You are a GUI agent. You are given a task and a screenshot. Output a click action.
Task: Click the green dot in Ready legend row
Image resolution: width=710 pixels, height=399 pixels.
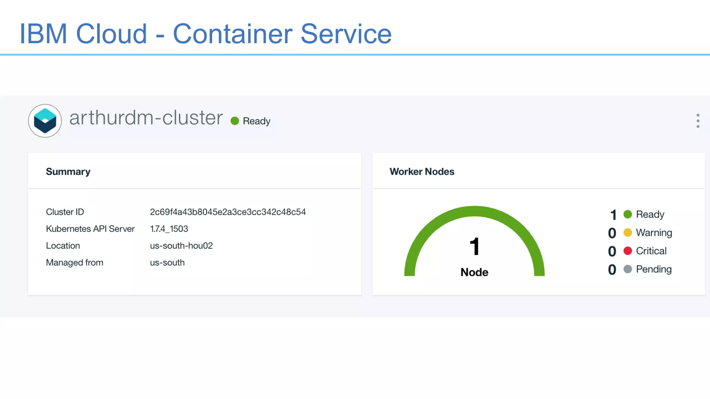[x=628, y=214]
